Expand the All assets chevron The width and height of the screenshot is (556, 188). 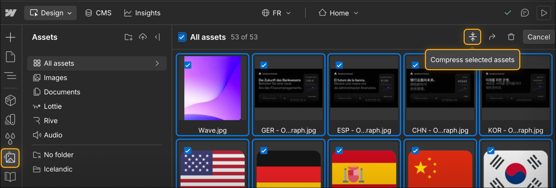tap(157, 63)
